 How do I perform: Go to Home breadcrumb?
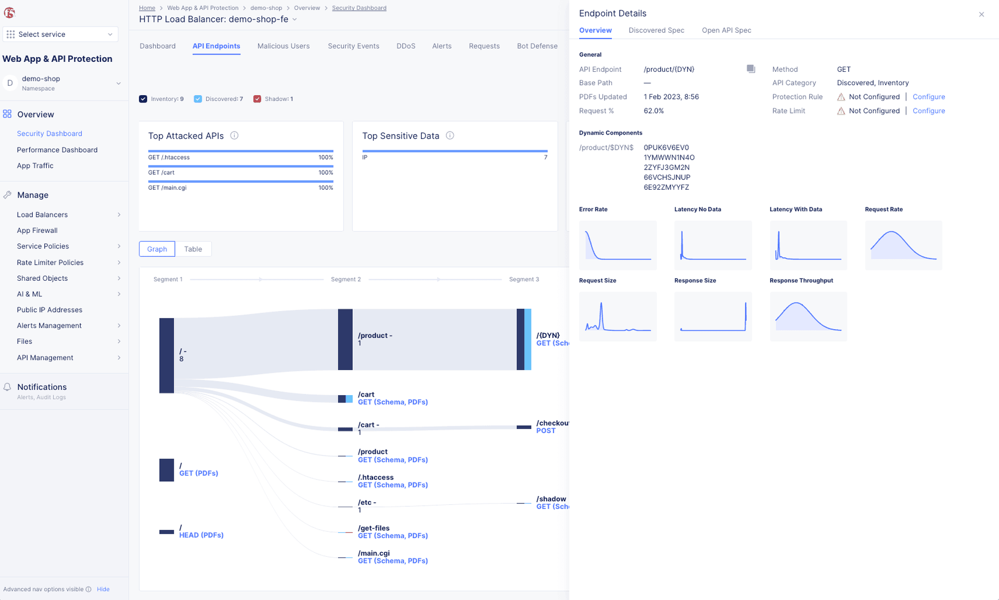(x=147, y=8)
